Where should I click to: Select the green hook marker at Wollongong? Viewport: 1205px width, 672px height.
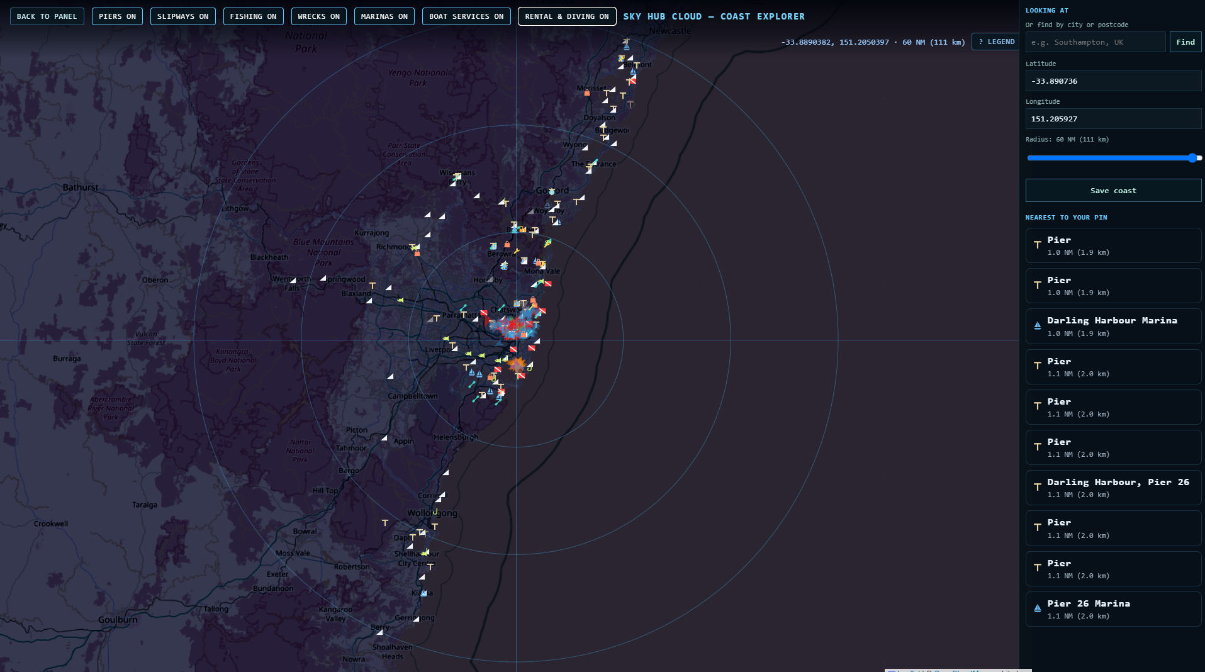click(x=435, y=512)
